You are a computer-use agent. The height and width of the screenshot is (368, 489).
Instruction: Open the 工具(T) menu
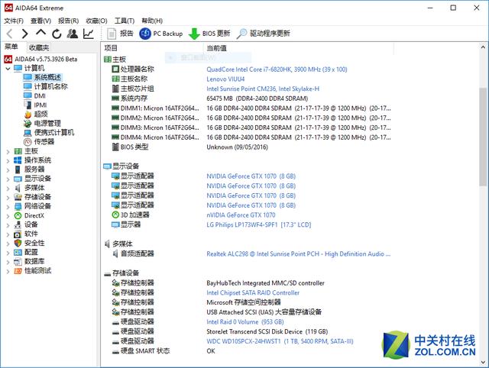pyautogui.click(x=125, y=21)
